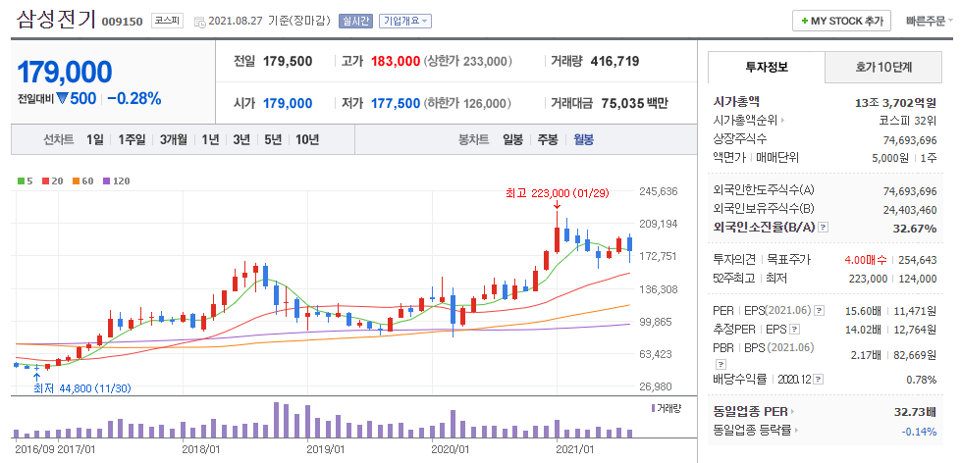Click the 코스피 32위 rank value
This screenshot has height=463, width=961.
(908, 121)
